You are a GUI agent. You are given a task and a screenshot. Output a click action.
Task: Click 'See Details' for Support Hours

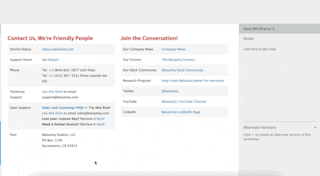pos(50,60)
